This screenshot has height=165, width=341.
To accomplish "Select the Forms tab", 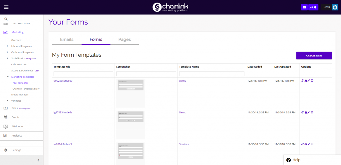I will click(x=96, y=40).
